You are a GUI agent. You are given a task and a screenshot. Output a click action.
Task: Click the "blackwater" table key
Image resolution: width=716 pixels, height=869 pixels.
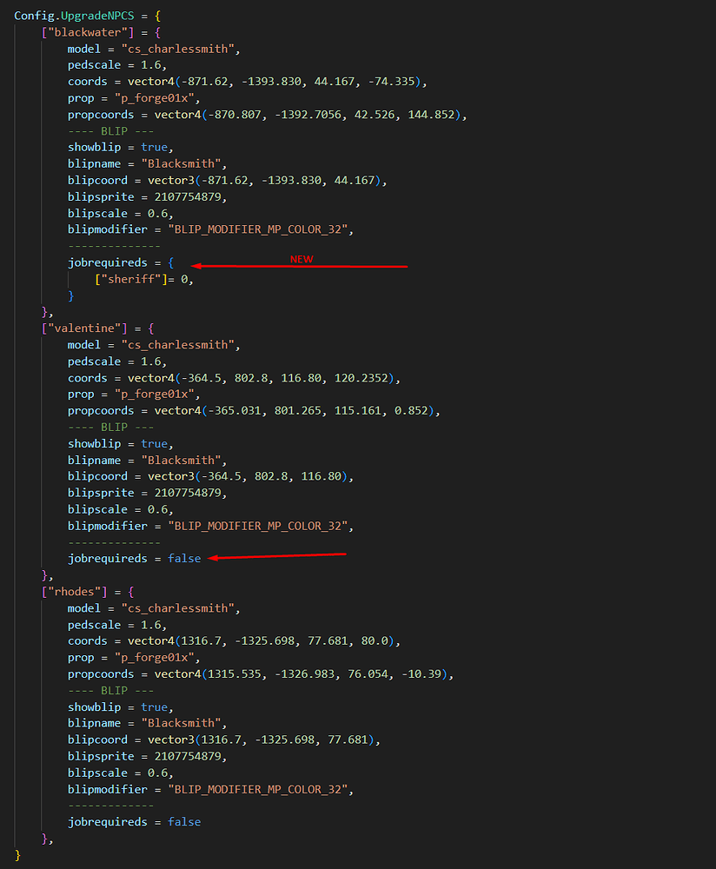[x=80, y=32]
